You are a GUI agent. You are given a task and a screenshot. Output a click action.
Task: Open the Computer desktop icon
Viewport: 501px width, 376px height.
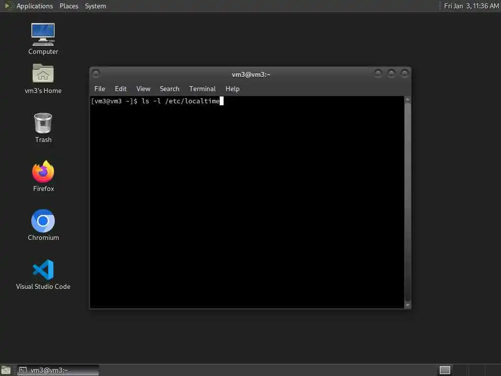point(43,39)
